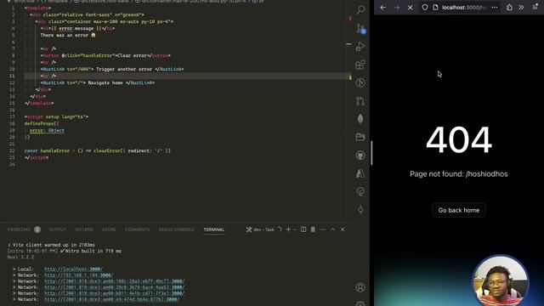Add a new terminal with plus icon
The image size is (544, 306).
point(288,229)
